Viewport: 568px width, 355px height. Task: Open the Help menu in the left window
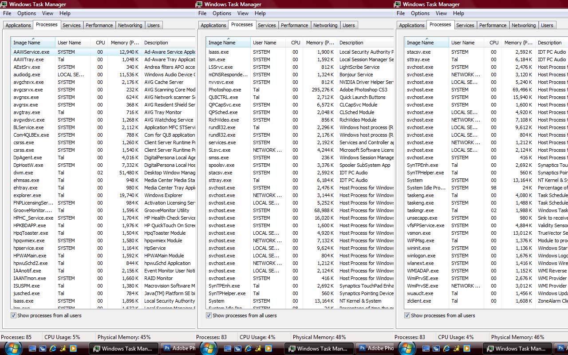pyautogui.click(x=65, y=13)
